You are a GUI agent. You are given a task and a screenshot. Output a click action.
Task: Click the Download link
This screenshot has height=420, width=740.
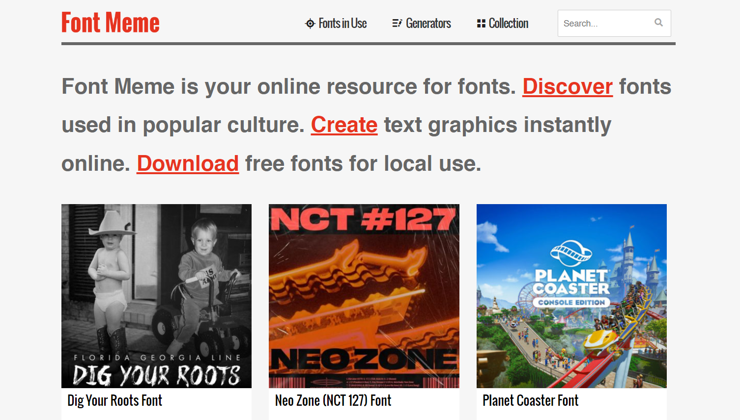[187, 163]
